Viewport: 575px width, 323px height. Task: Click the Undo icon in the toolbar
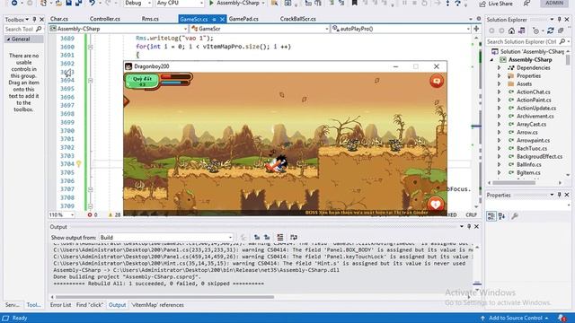point(92,3)
